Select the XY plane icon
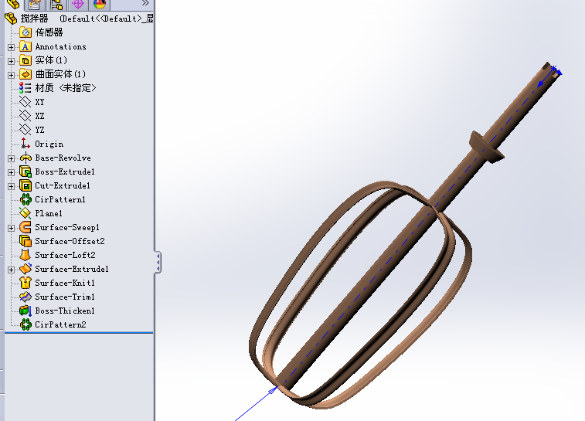585x421 pixels. point(26,102)
